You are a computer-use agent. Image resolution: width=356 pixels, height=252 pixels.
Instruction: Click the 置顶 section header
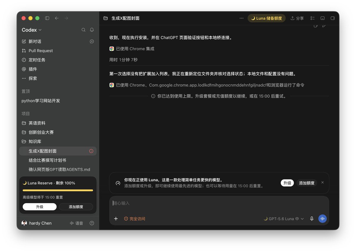pos(26,91)
